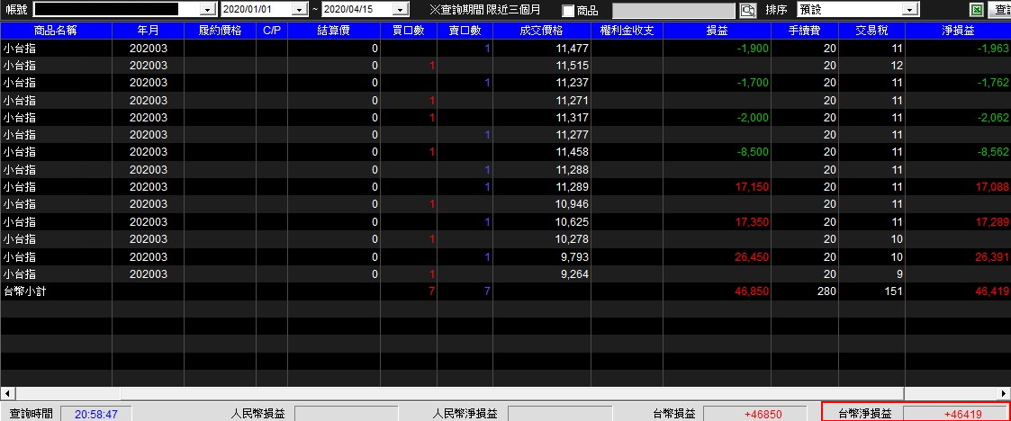Click the 權利金收支 column header
Image resolution: width=1011 pixels, height=421 pixels.
(627, 31)
